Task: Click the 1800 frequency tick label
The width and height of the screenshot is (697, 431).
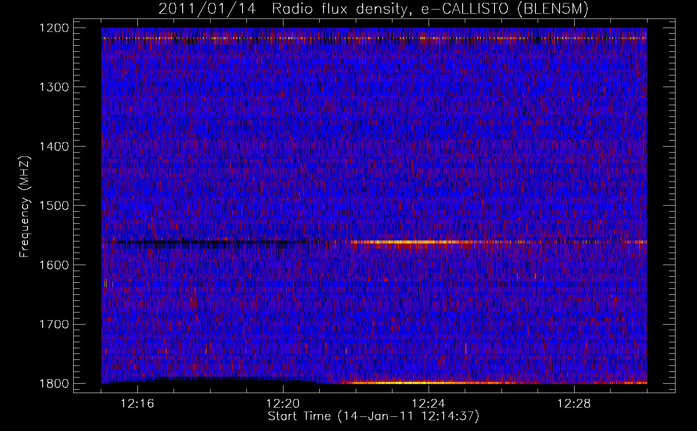Action: point(54,384)
